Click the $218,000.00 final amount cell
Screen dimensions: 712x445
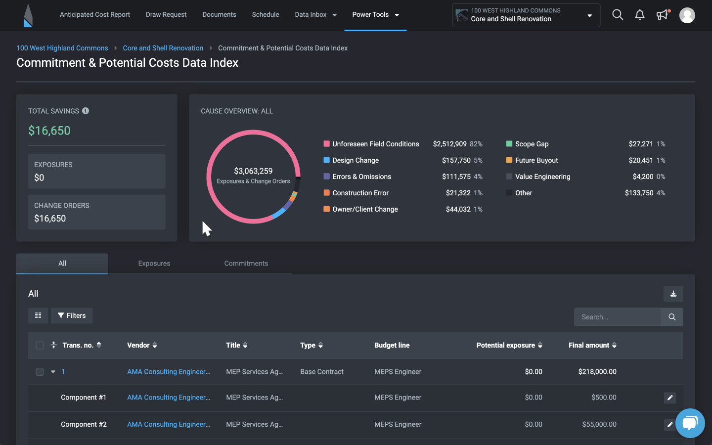[x=597, y=372]
